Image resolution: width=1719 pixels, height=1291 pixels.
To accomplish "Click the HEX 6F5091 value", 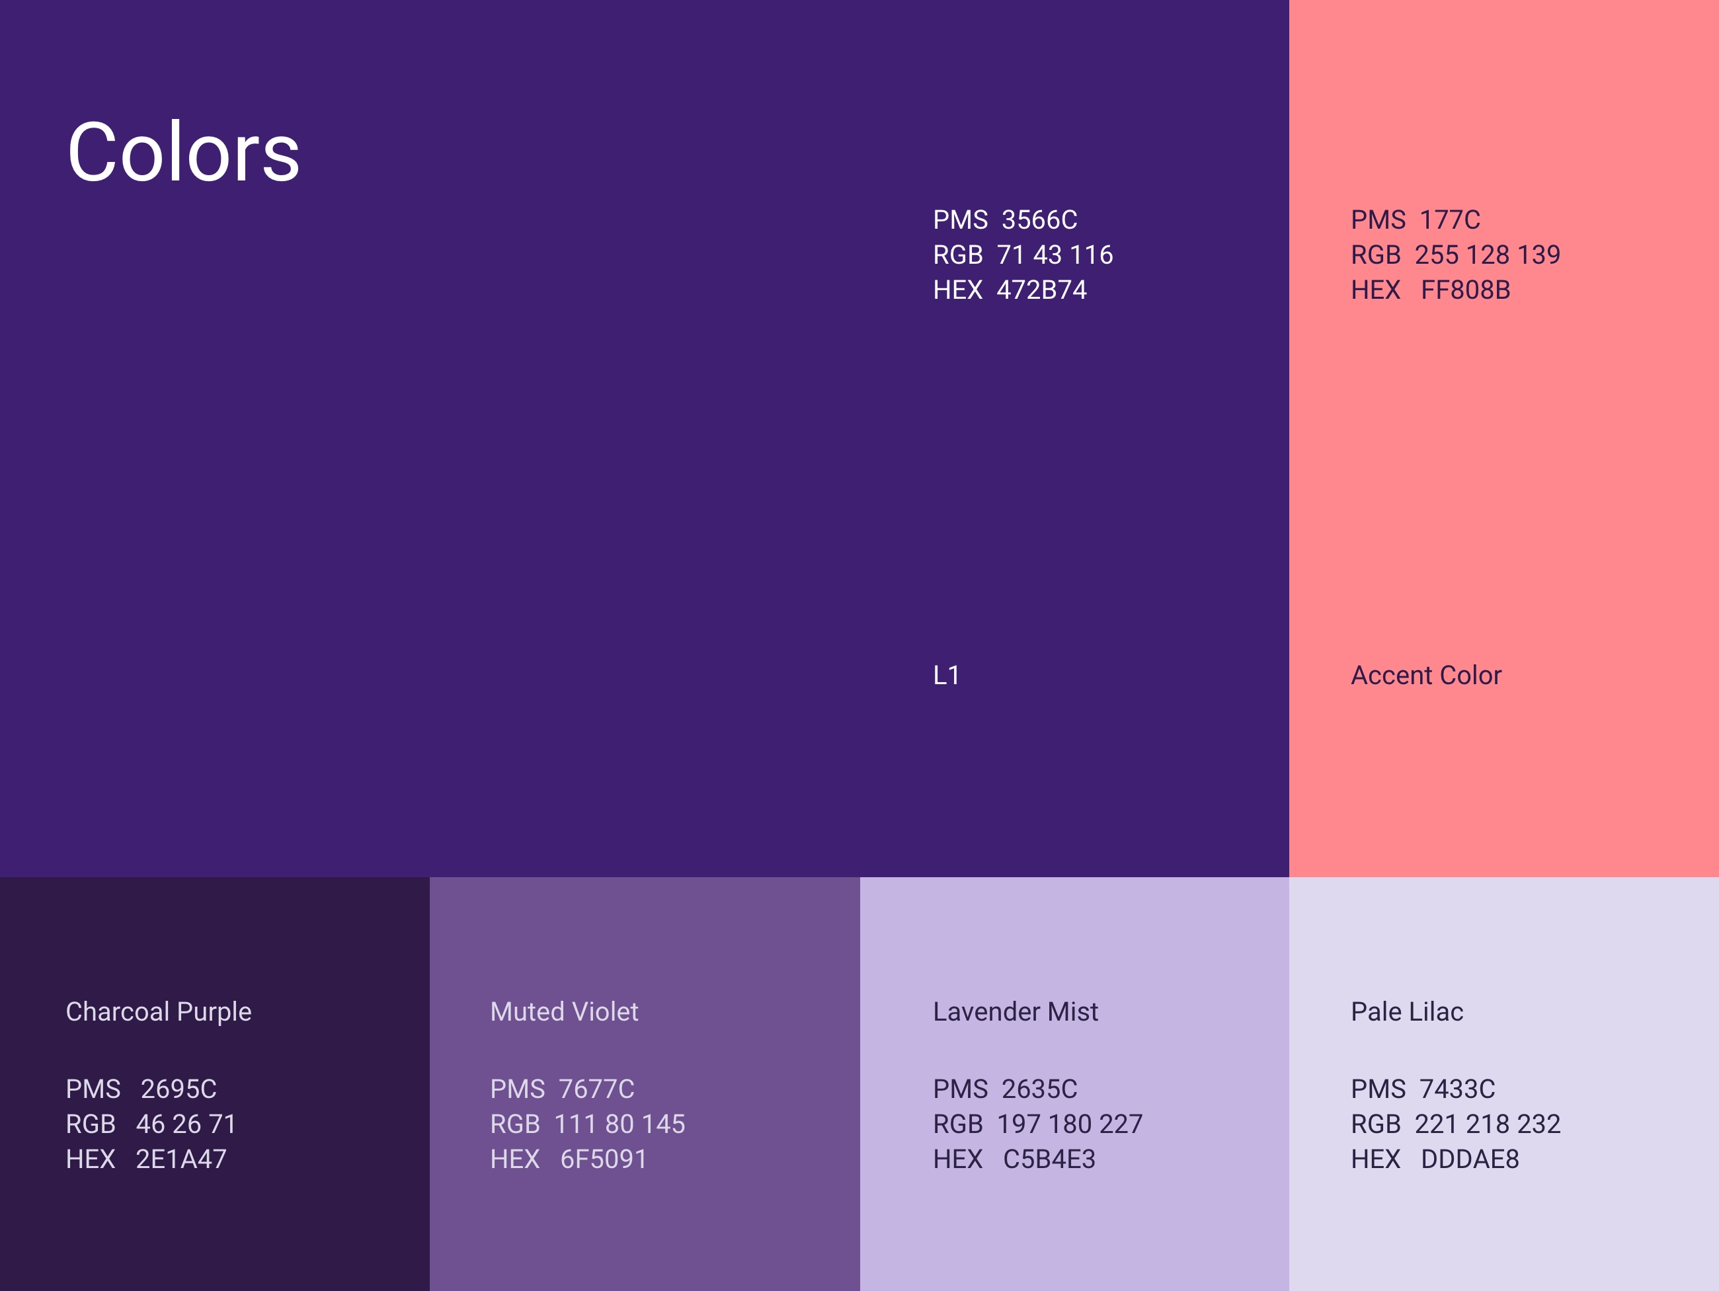I will tap(568, 1159).
